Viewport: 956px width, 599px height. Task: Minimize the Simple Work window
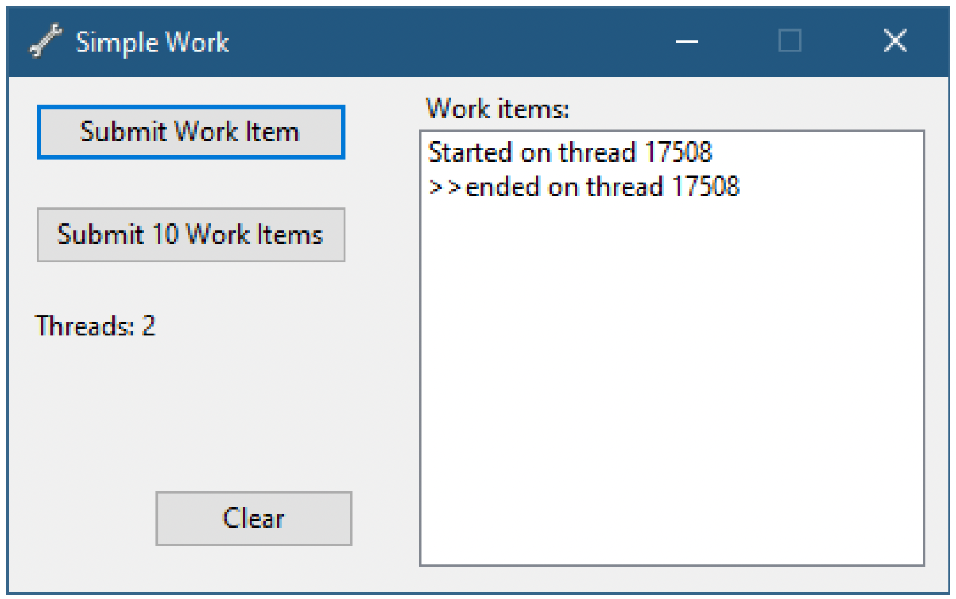click(687, 41)
